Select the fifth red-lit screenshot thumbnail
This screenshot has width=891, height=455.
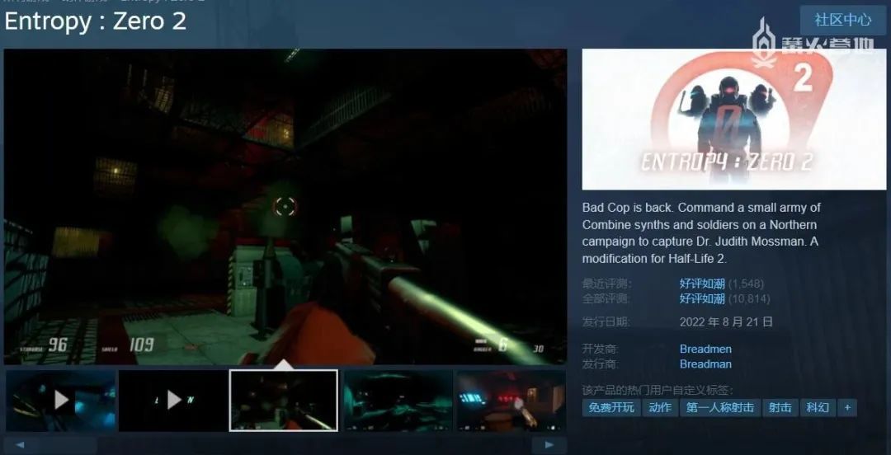(x=511, y=401)
